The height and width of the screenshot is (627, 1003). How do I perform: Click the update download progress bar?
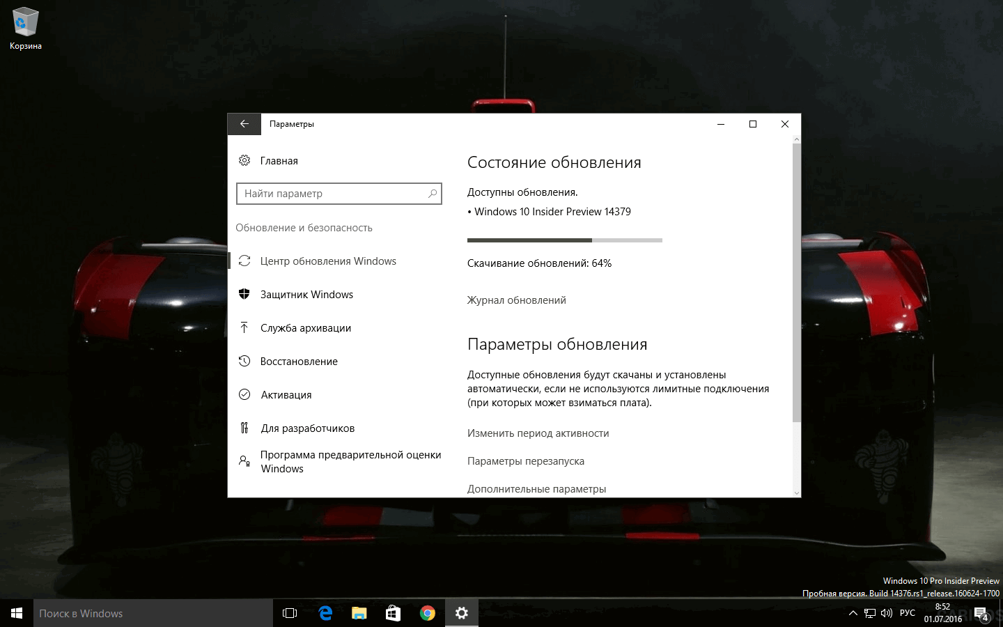564,240
